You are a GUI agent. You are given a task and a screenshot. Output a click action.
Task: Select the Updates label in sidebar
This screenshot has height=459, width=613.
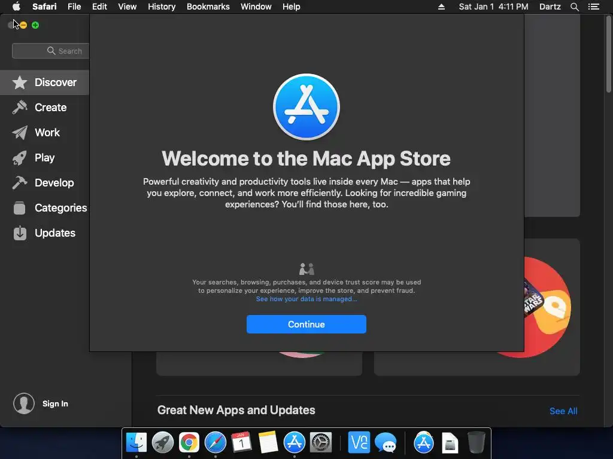tap(55, 233)
